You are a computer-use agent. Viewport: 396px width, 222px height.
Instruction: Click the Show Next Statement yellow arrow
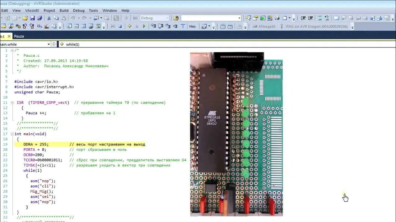pyautogui.click(x=130, y=26)
